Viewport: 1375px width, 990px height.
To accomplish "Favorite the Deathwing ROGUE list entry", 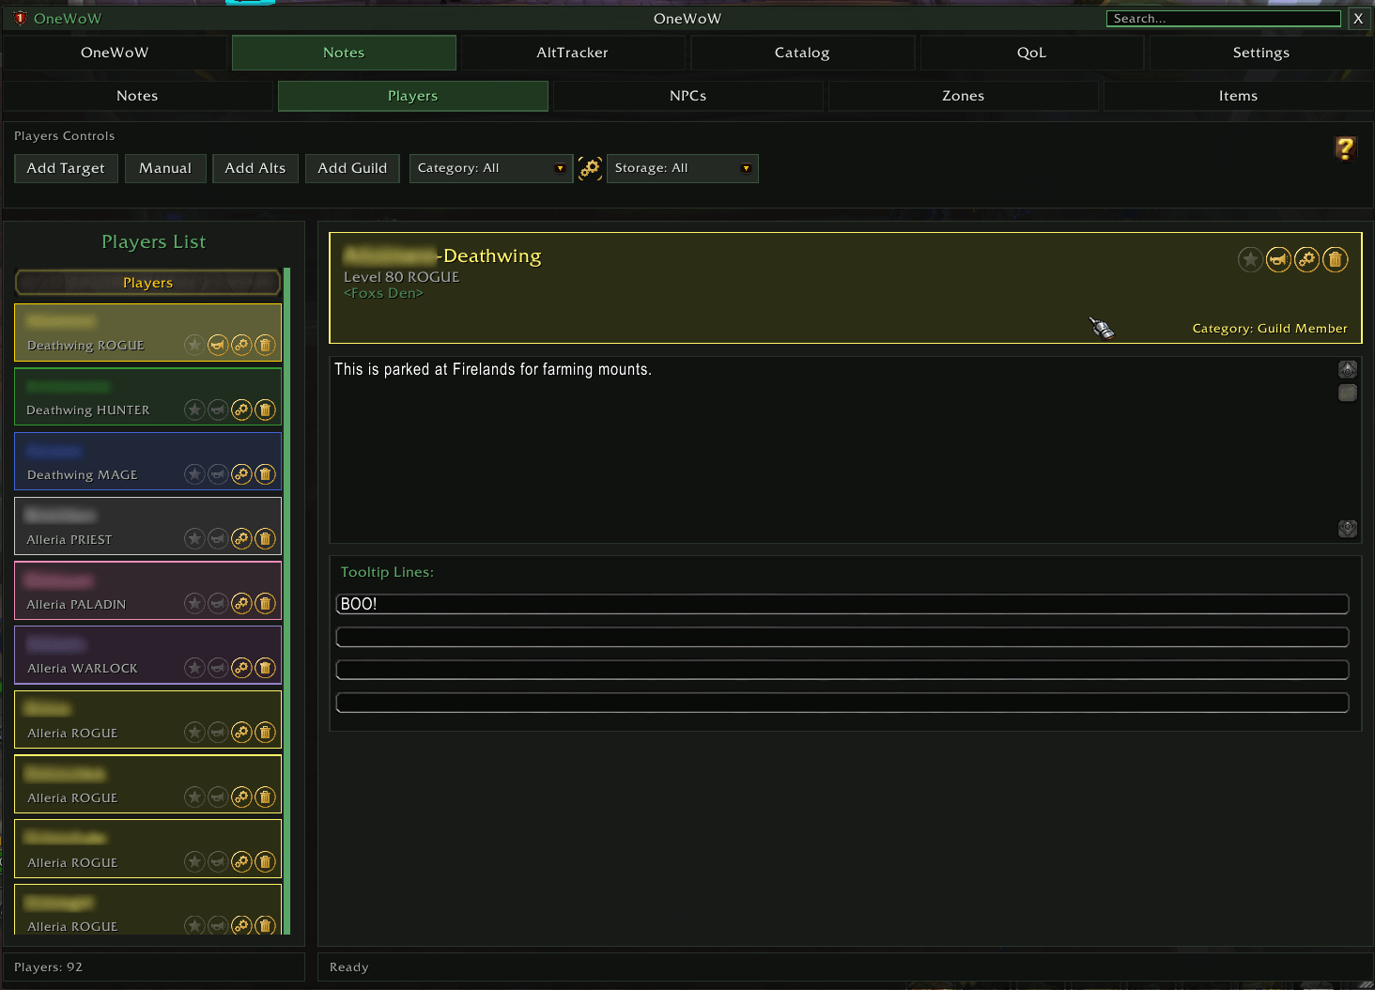I will tap(194, 345).
